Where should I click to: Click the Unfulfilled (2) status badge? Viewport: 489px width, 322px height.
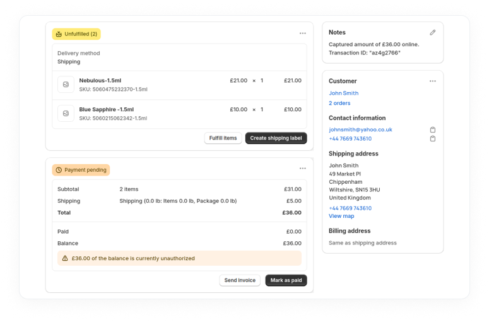(x=76, y=34)
